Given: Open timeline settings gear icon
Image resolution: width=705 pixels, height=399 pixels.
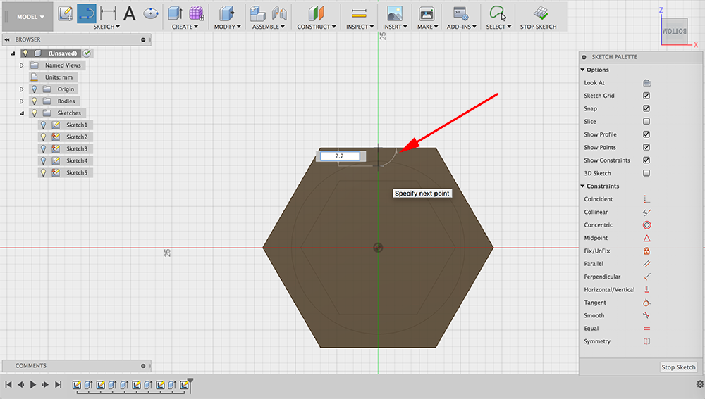Looking at the screenshot, I should coord(700,384).
